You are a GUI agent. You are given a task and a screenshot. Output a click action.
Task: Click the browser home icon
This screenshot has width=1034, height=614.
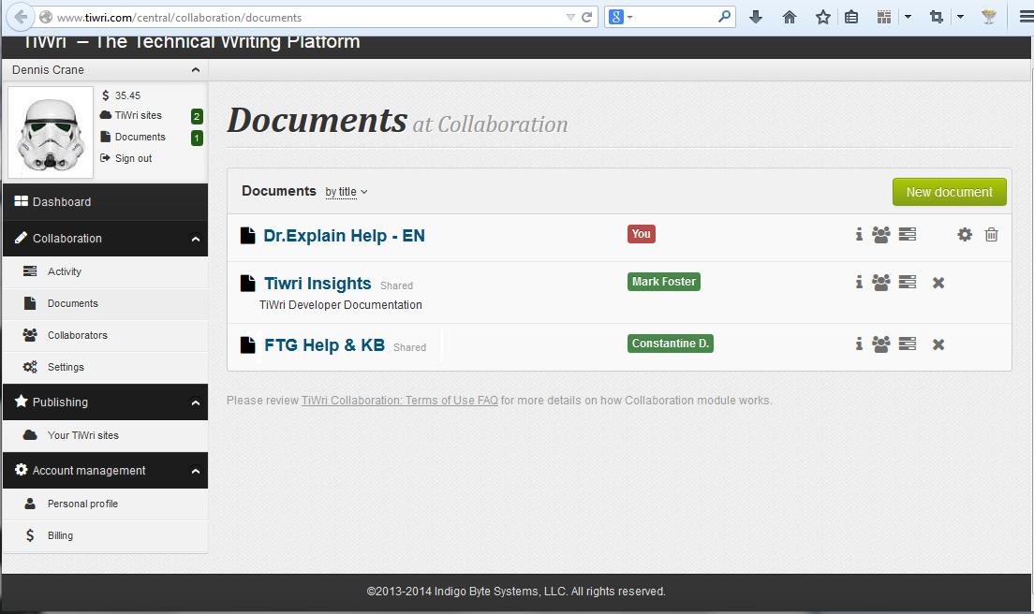(790, 17)
